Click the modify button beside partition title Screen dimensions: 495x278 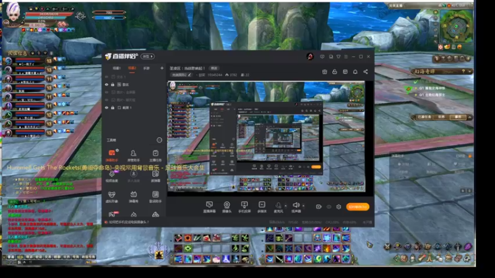tap(214, 68)
